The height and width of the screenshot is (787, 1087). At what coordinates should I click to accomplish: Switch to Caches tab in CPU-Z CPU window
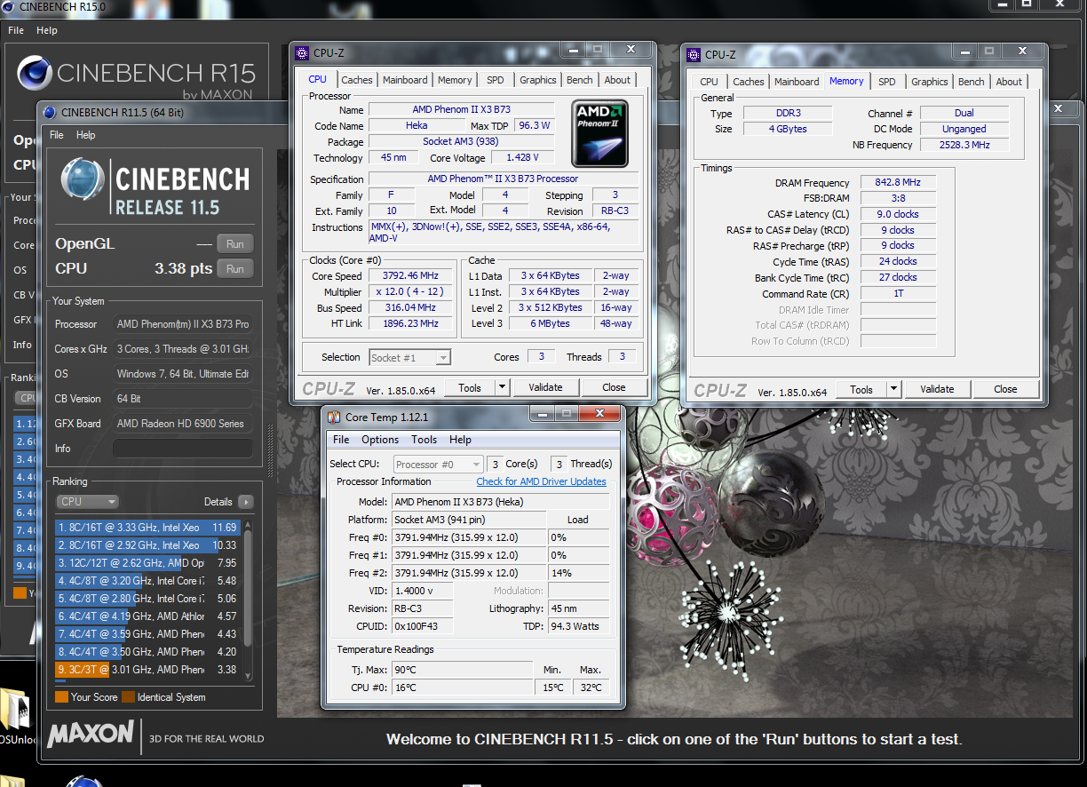pyautogui.click(x=357, y=80)
